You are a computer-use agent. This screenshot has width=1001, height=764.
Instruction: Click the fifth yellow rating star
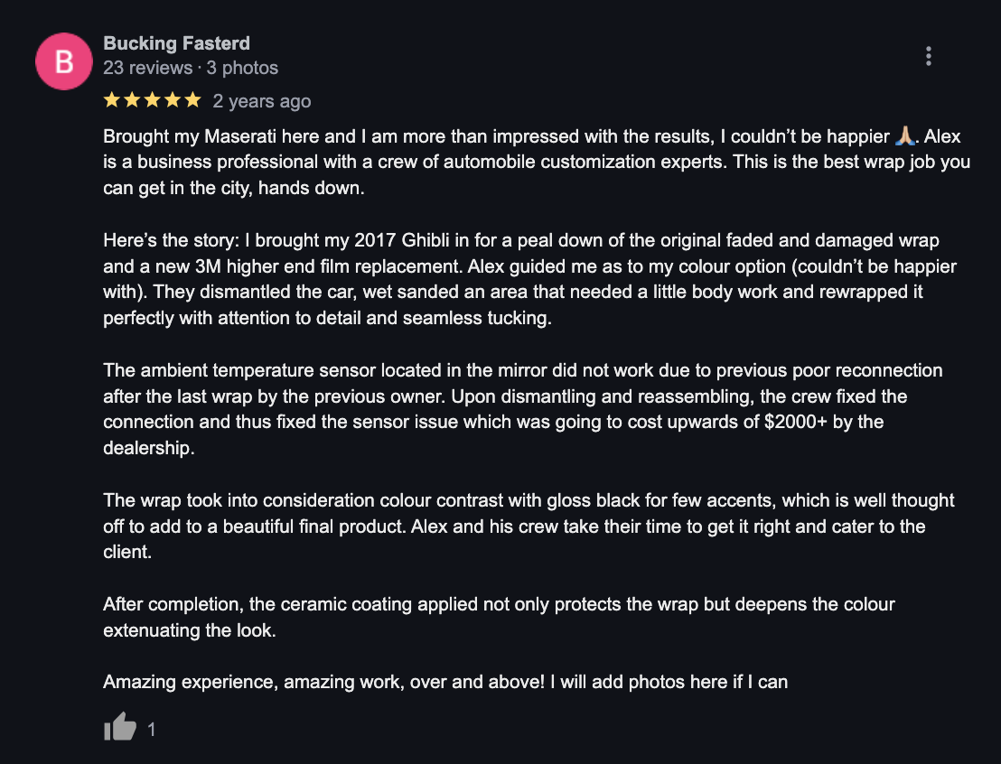pyautogui.click(x=192, y=100)
